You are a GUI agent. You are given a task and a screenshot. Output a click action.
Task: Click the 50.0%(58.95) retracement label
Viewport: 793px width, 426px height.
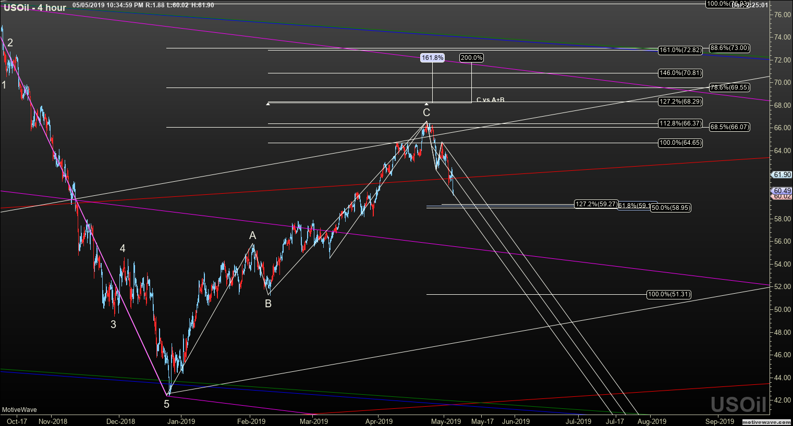point(671,208)
